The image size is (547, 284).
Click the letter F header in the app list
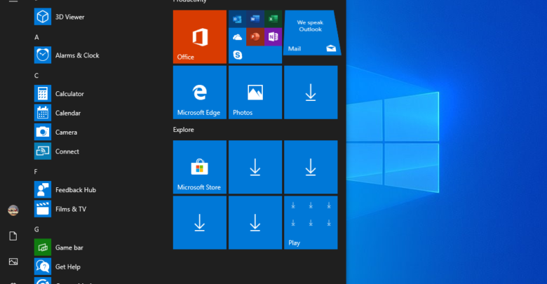[x=36, y=172]
